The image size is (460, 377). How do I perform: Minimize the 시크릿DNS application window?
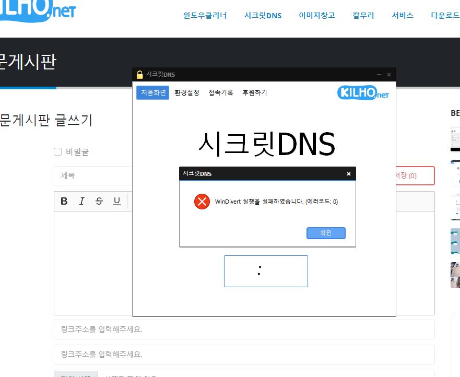click(x=379, y=75)
